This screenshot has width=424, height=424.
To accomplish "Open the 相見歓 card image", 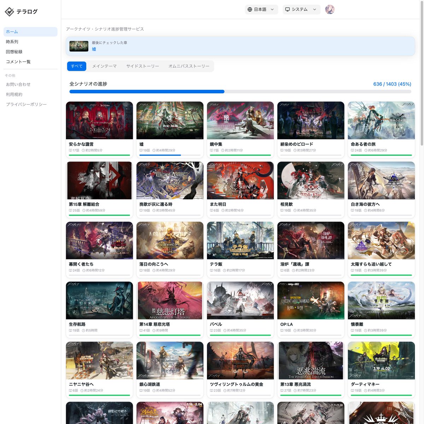I will 311,181.
